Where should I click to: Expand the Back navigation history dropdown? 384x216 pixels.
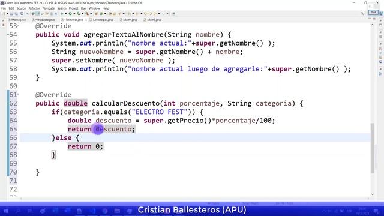(x=159, y=14)
